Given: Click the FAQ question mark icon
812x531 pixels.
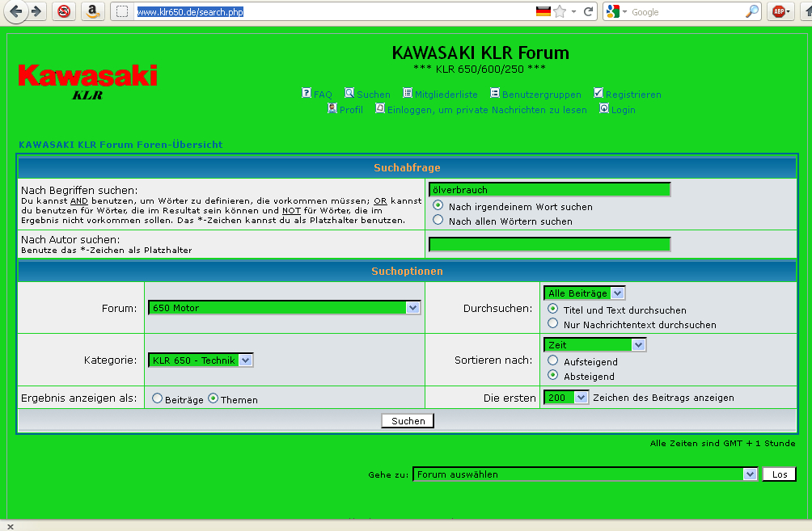Looking at the screenshot, I should [x=307, y=93].
